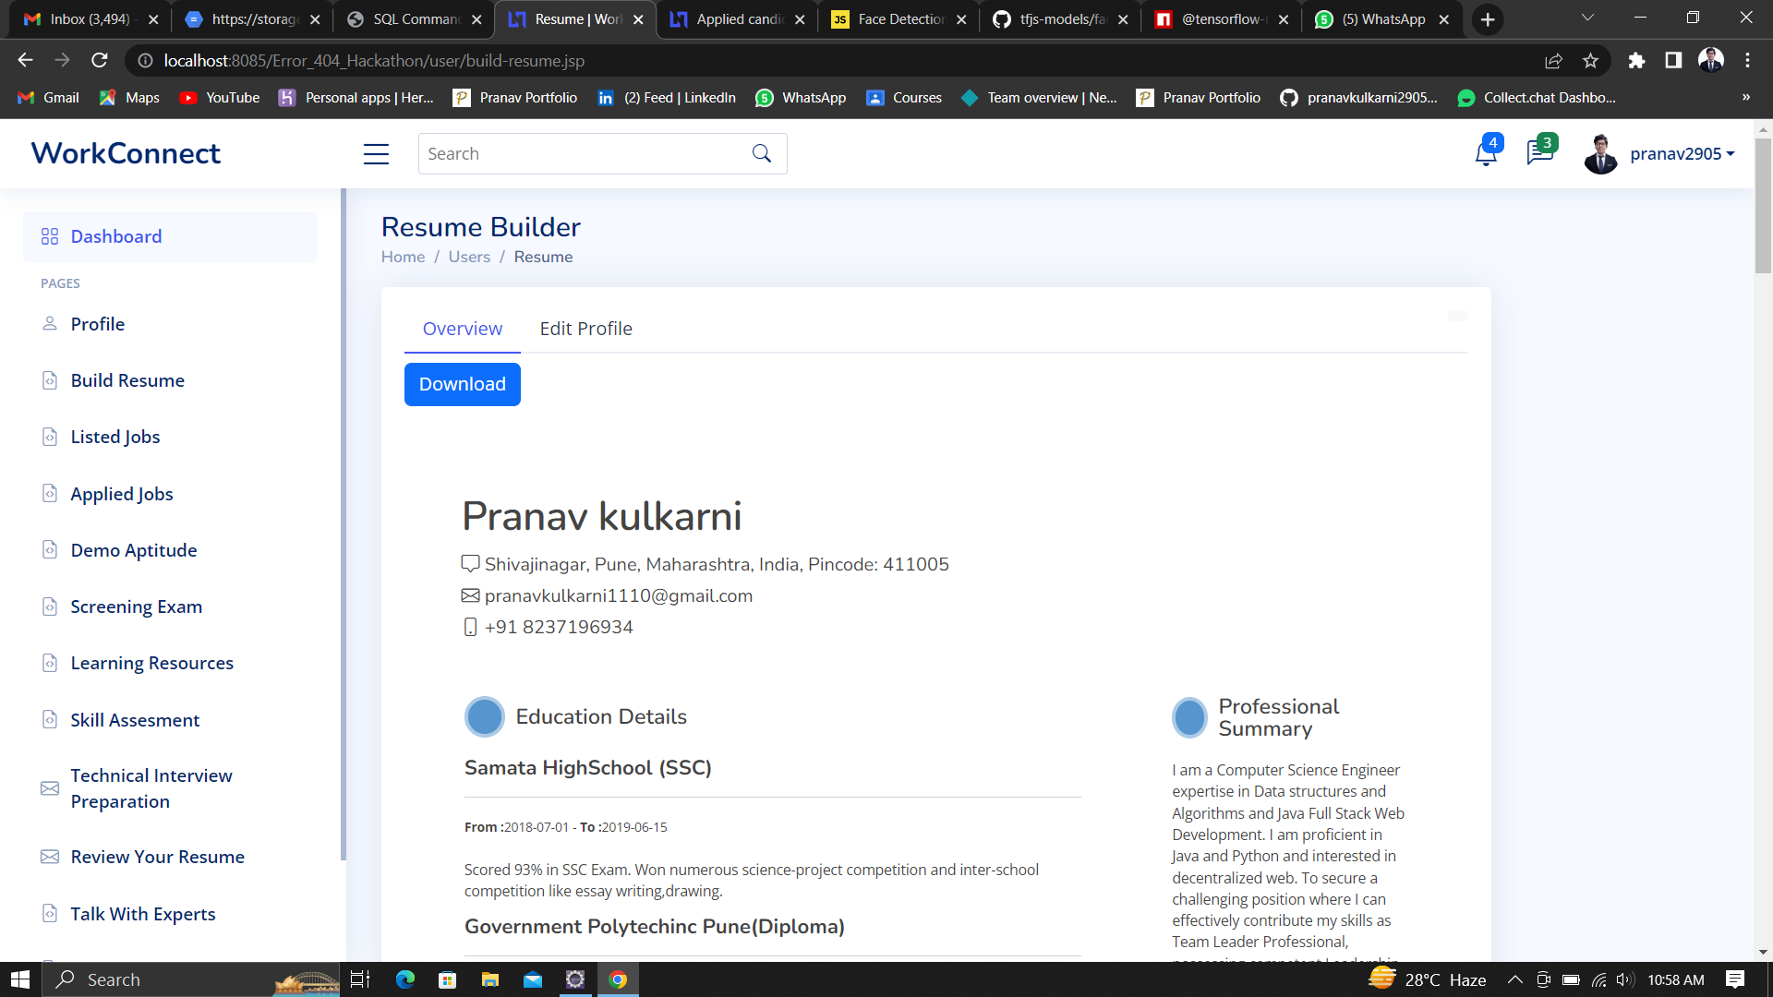The image size is (1773, 997).
Task: Select the Overview tab
Action: pyautogui.click(x=462, y=329)
